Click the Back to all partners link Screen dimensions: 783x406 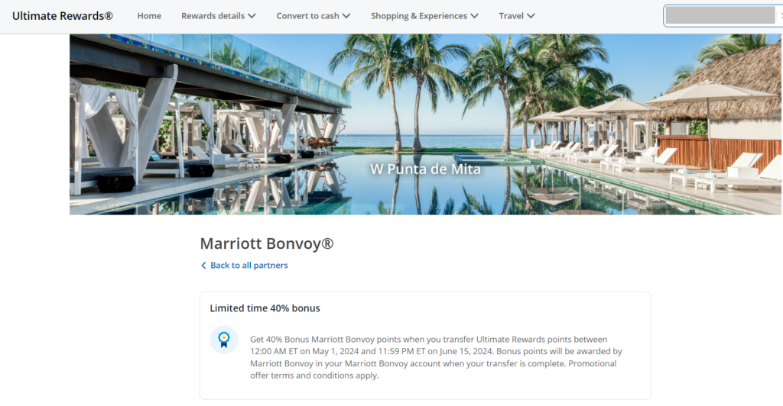[244, 265]
